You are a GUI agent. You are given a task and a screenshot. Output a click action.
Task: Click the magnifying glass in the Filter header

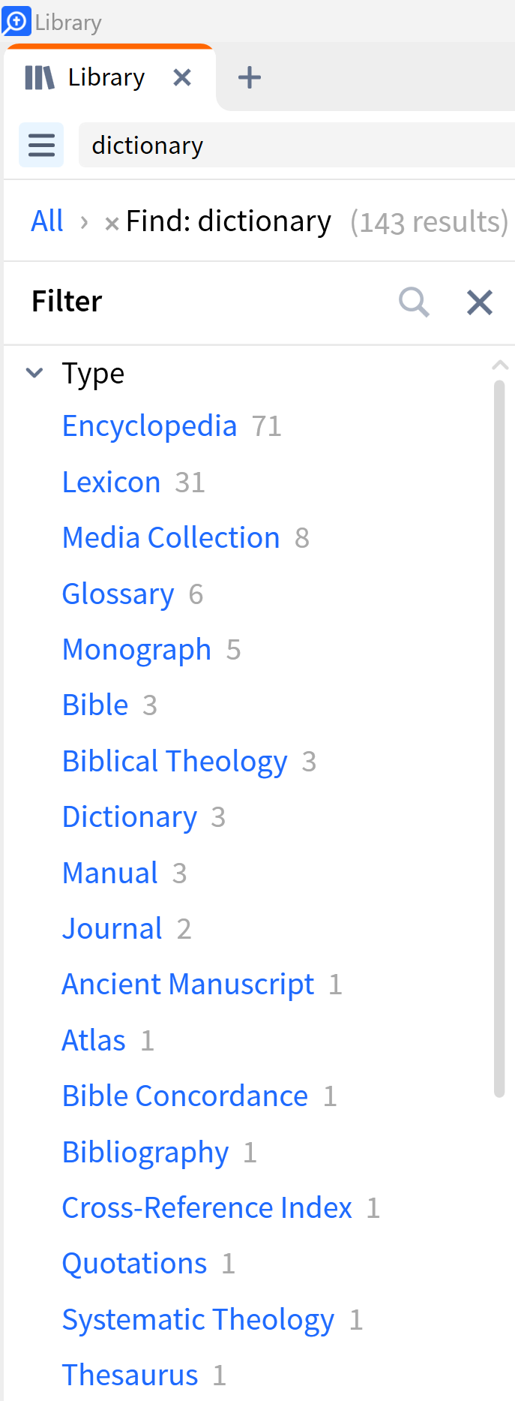[x=414, y=302]
